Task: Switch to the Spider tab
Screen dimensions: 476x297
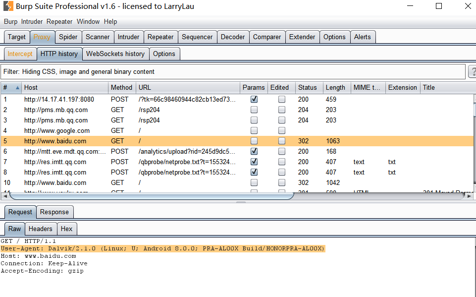Action: 68,37
